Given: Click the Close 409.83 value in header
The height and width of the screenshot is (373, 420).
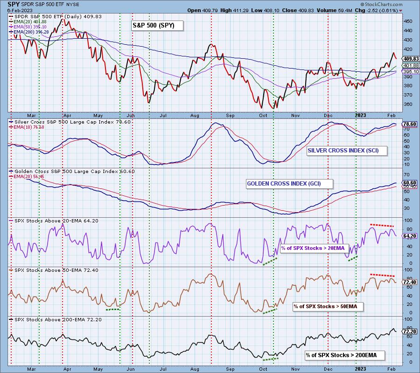Looking at the screenshot, I should [298, 10].
